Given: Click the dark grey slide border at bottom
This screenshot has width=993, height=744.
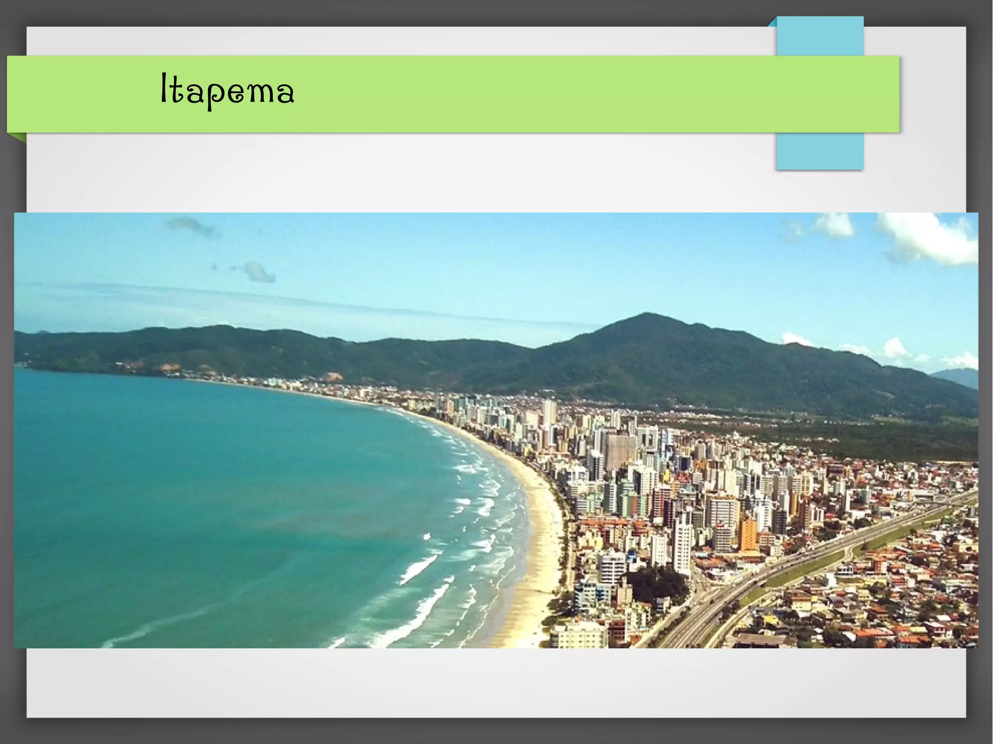Looking at the screenshot, I should (x=496, y=731).
